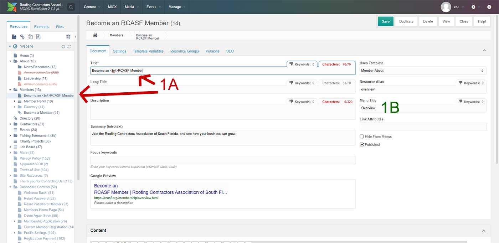The height and width of the screenshot is (243, 499).
Task: Click the Help! button
Action: (x=482, y=21)
